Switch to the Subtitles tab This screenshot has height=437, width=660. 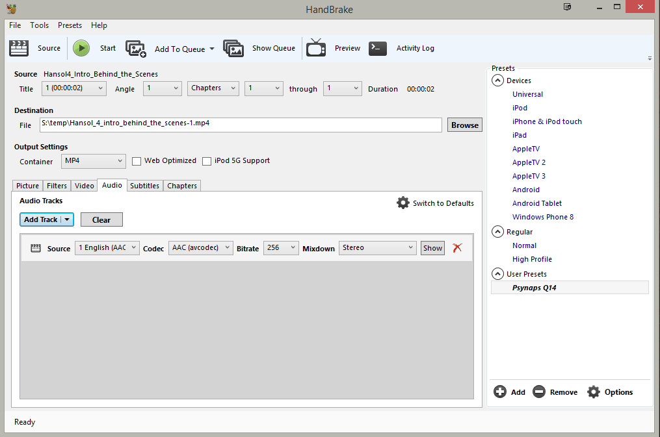click(x=144, y=186)
